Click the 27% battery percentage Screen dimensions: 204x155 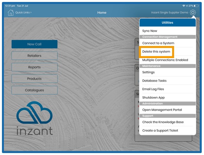click(x=191, y=6)
